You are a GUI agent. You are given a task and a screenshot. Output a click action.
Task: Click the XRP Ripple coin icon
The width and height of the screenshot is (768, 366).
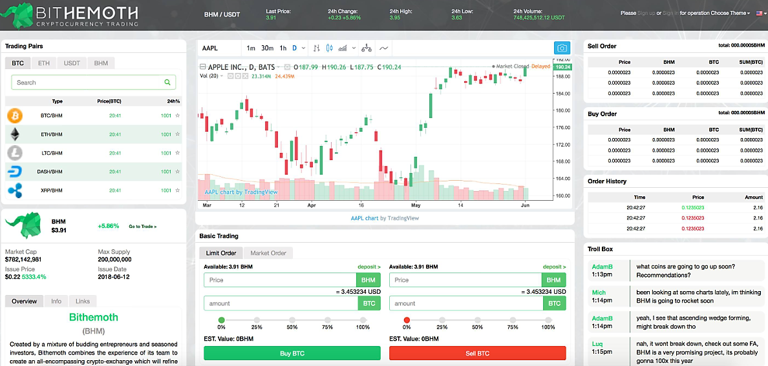coord(15,190)
